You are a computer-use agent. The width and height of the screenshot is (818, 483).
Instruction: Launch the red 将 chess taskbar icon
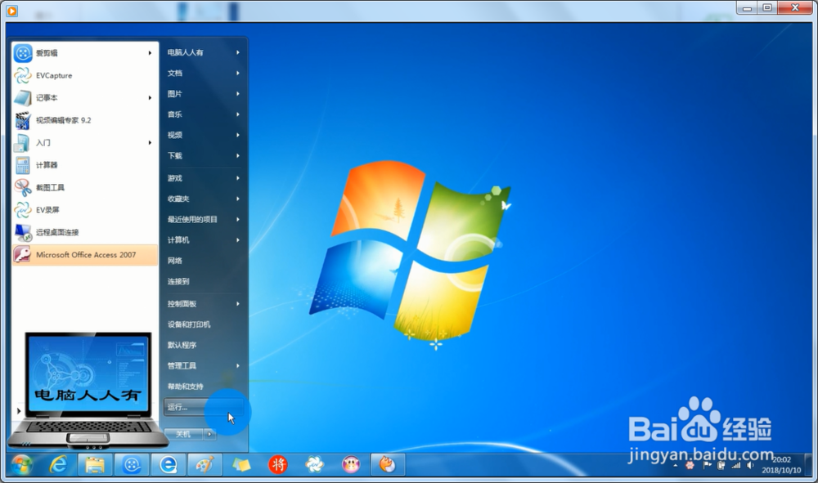(277, 465)
